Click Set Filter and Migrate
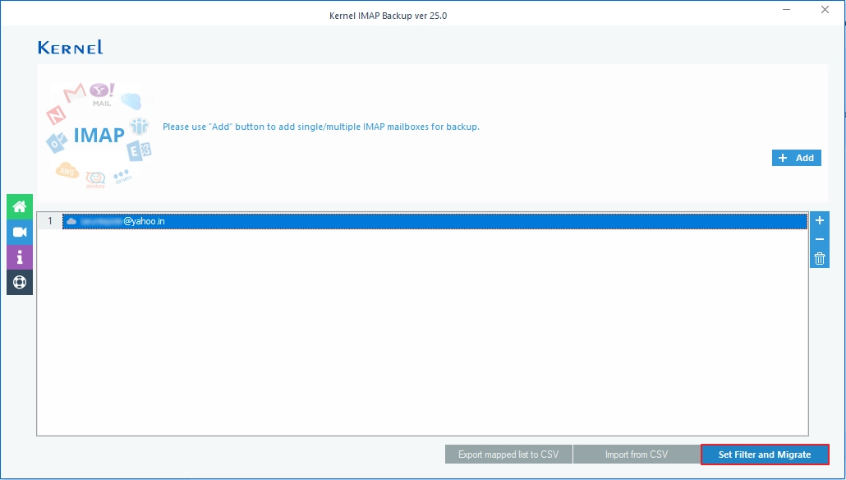The image size is (846, 480). click(x=765, y=455)
